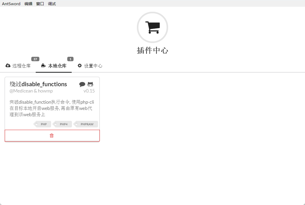305x205 pixels.
Task: Click the badge showing 27 remote plugins
Action: click(35, 59)
